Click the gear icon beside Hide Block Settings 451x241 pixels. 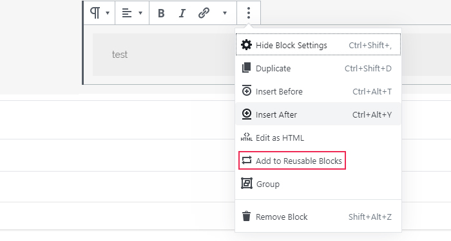point(246,45)
